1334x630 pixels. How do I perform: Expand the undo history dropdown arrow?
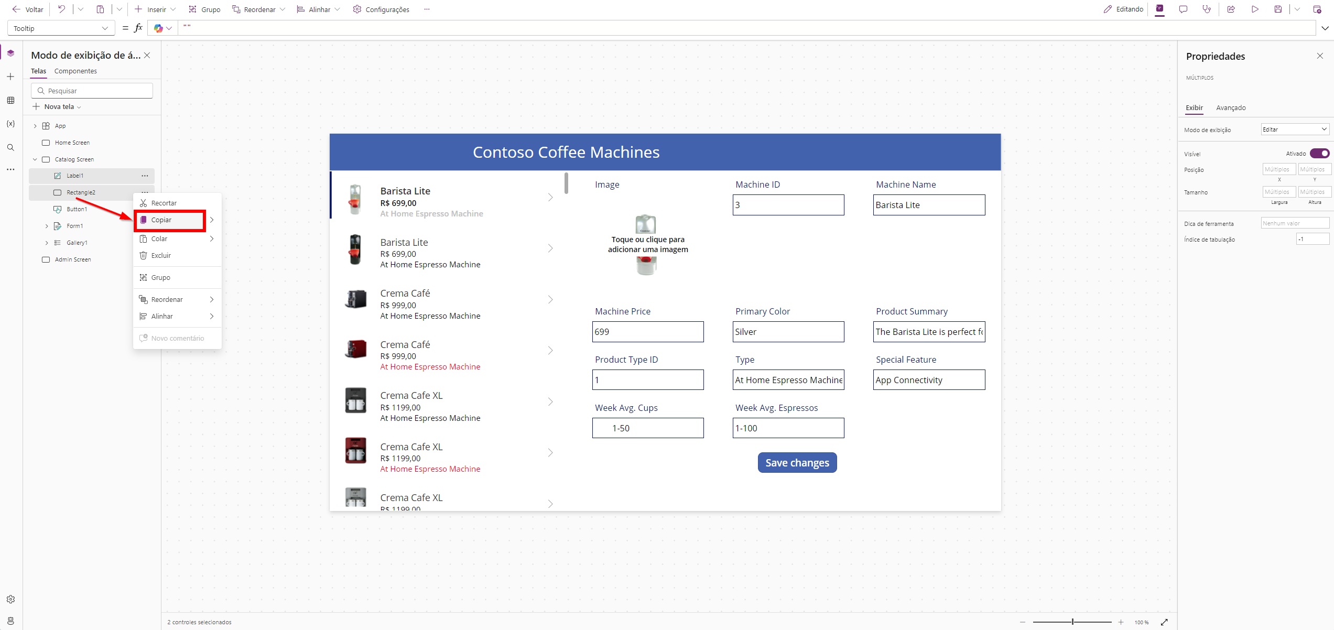pyautogui.click(x=81, y=9)
